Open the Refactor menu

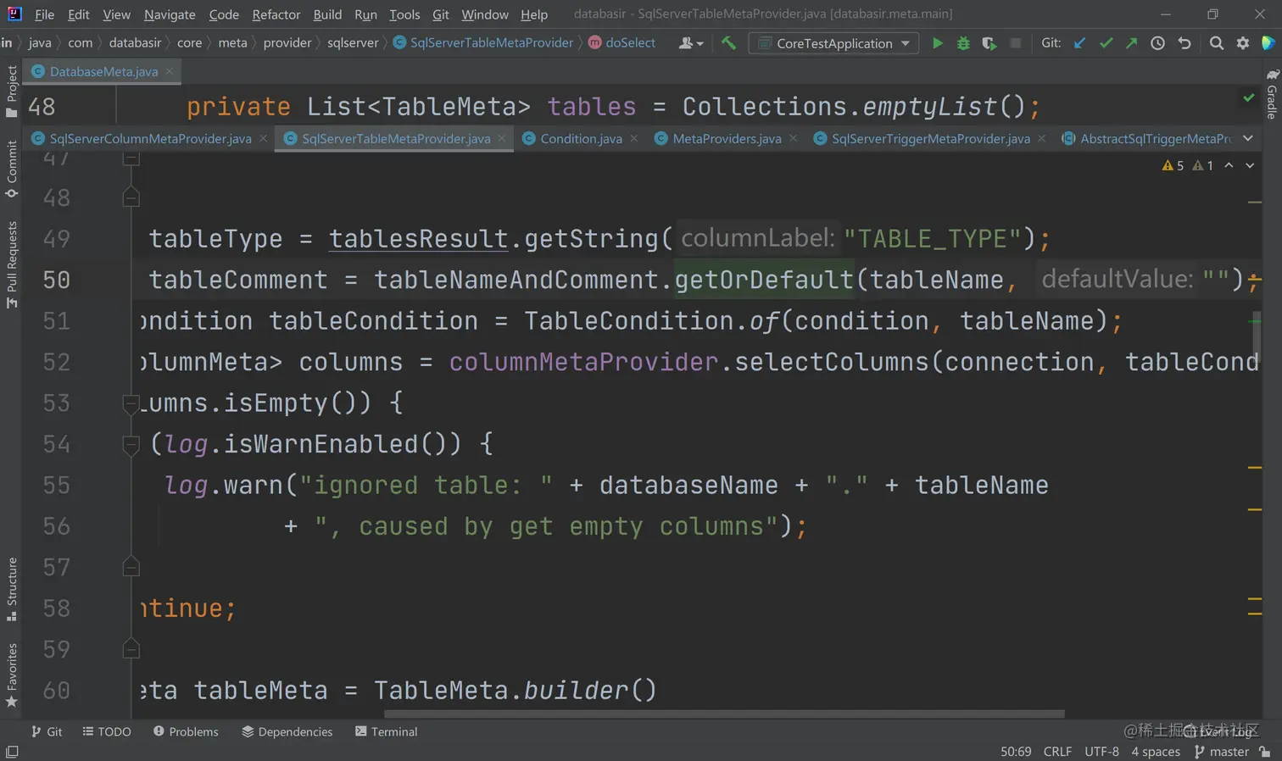[x=276, y=14]
